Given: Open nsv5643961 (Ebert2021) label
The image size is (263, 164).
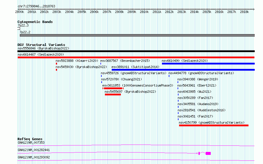Looking at the screenshot, I should pyautogui.click(x=197, y=85).
